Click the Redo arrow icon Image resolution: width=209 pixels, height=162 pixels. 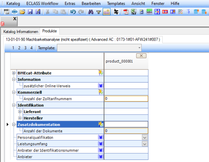coord(81,12)
